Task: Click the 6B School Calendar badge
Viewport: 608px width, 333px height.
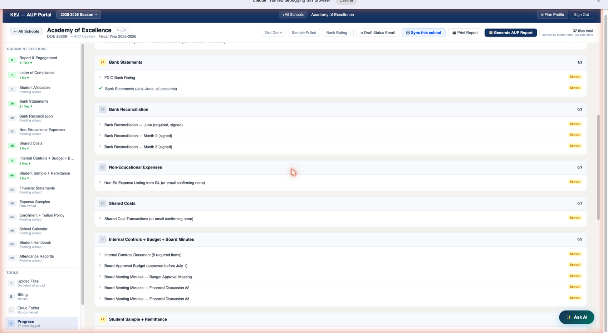Action: pyautogui.click(x=12, y=231)
